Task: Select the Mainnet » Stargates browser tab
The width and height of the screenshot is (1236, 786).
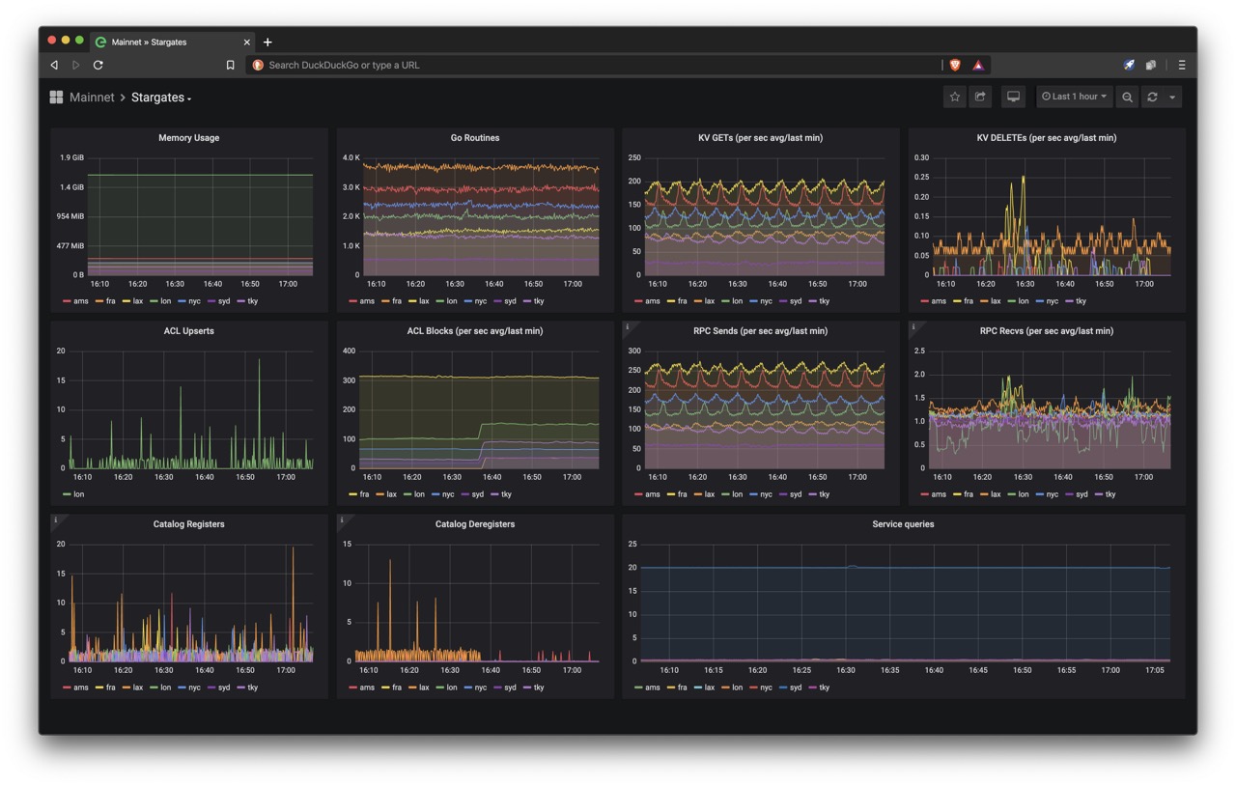Action: pyautogui.click(x=174, y=42)
